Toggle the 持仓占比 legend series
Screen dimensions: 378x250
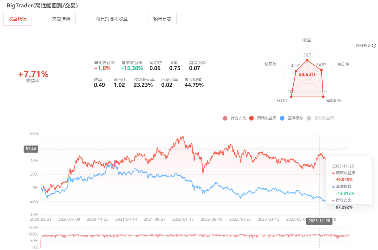click(225, 118)
